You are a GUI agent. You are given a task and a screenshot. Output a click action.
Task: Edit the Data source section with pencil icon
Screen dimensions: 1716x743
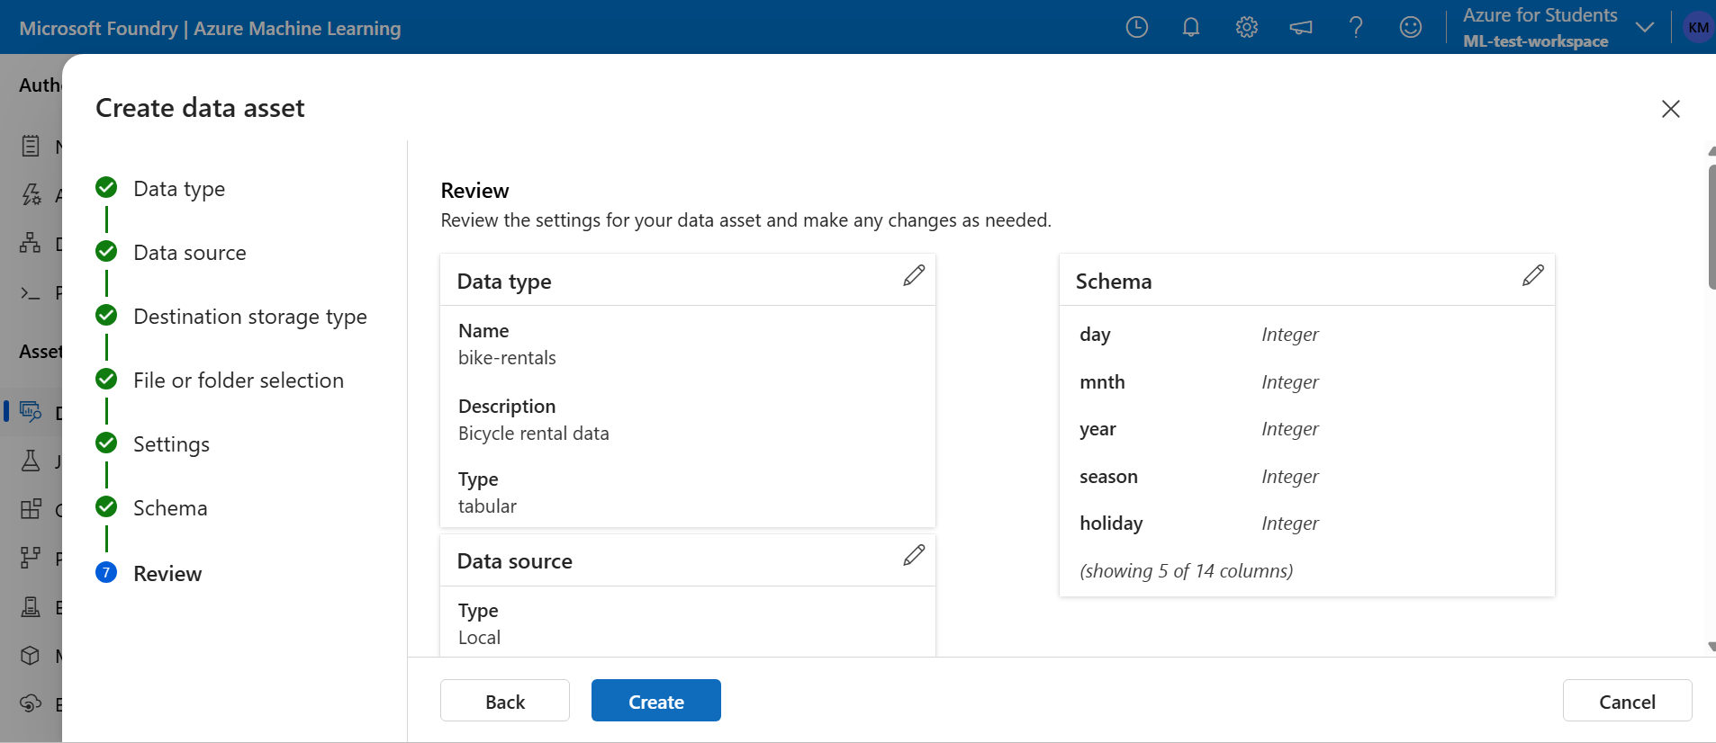tap(914, 556)
